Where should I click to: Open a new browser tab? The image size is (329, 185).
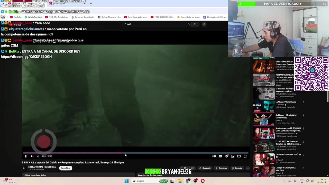tap(91, 3)
